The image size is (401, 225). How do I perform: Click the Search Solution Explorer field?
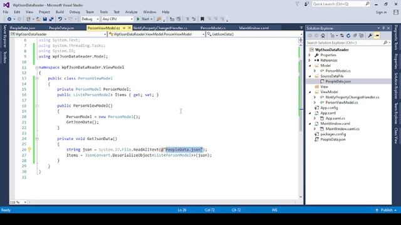(348, 43)
